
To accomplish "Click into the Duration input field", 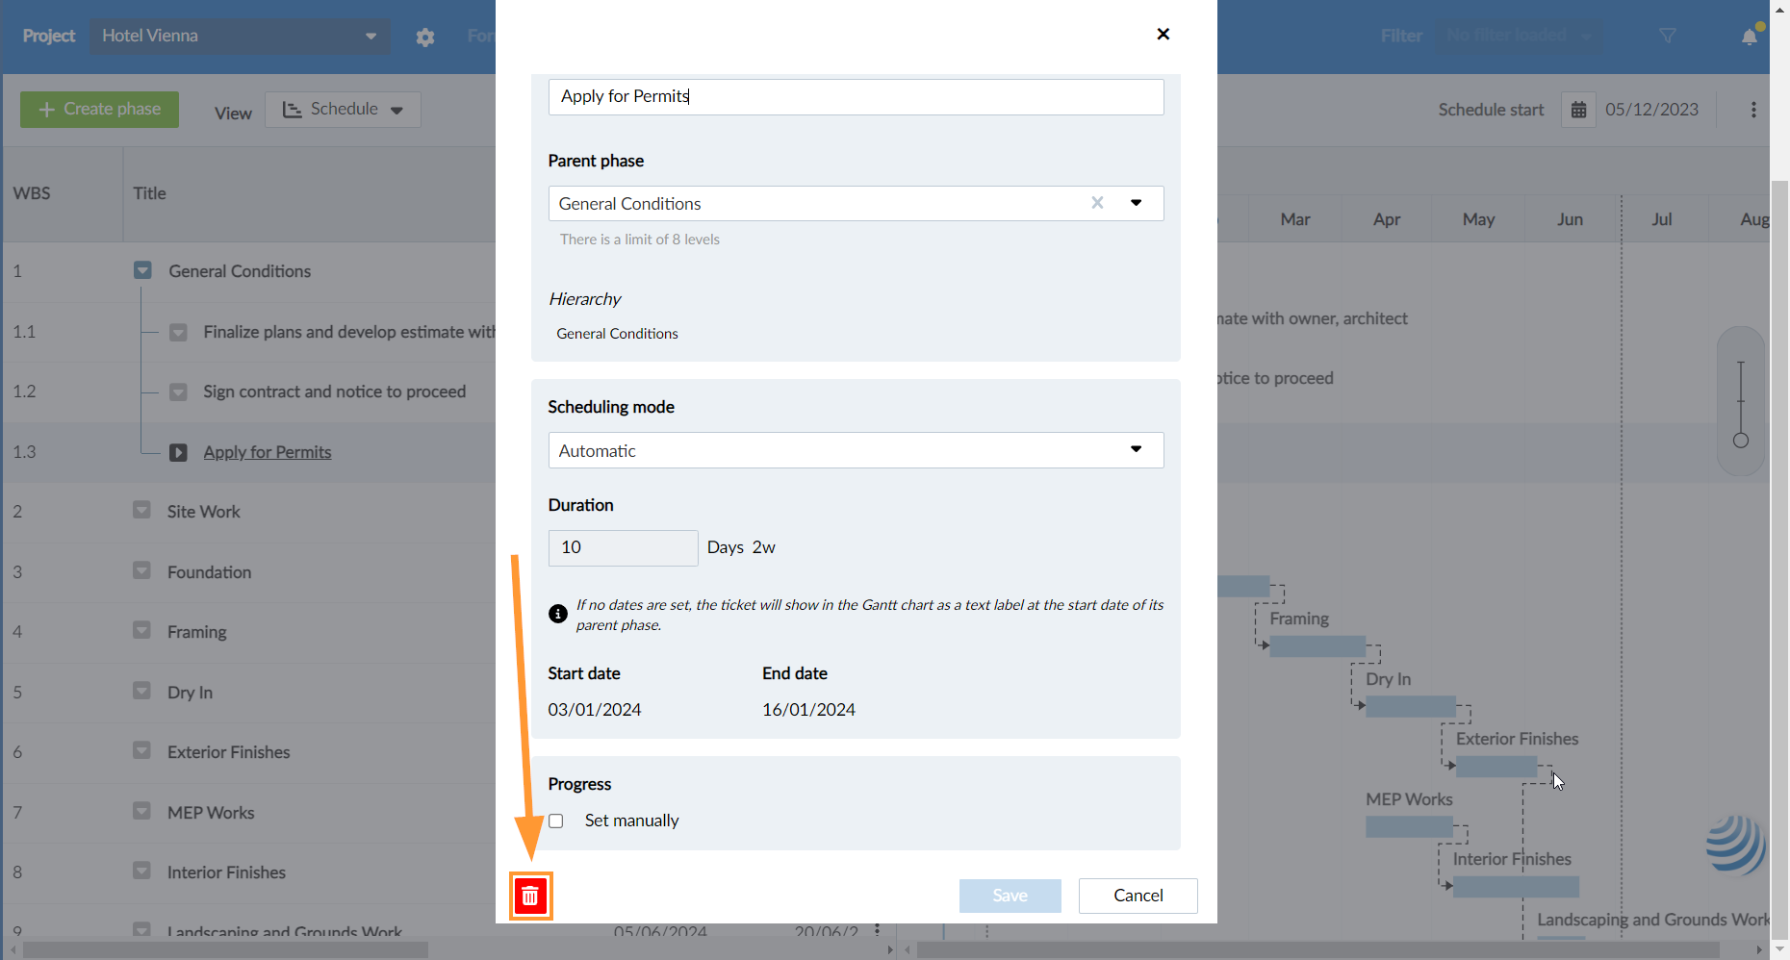I will [x=623, y=548].
